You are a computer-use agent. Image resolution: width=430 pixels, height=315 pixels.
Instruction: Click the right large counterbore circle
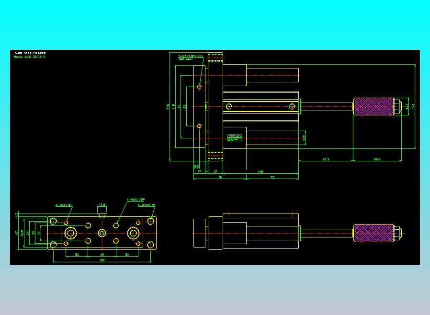(133, 233)
